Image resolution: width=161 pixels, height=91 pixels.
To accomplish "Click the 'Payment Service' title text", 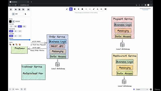I will coord(123,19).
